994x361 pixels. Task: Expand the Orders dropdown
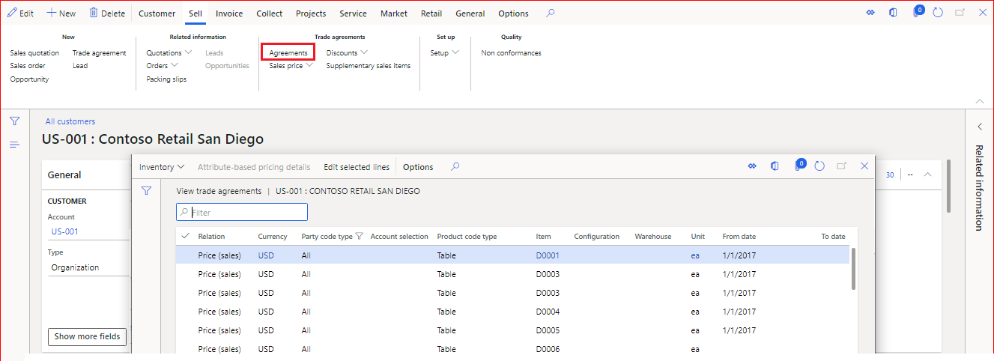coord(163,66)
